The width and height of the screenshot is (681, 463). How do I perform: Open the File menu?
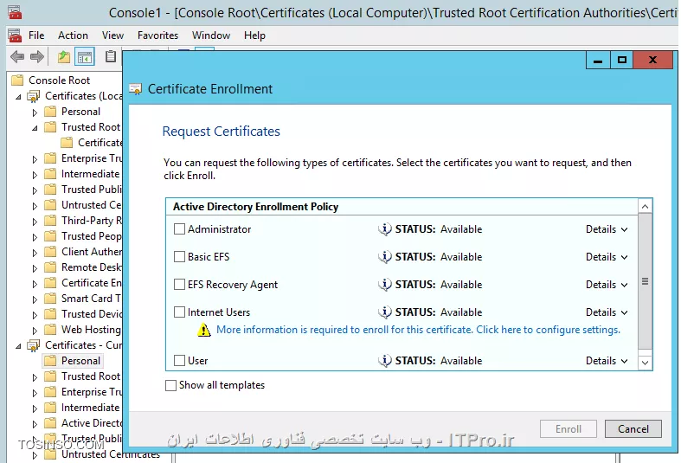36,35
